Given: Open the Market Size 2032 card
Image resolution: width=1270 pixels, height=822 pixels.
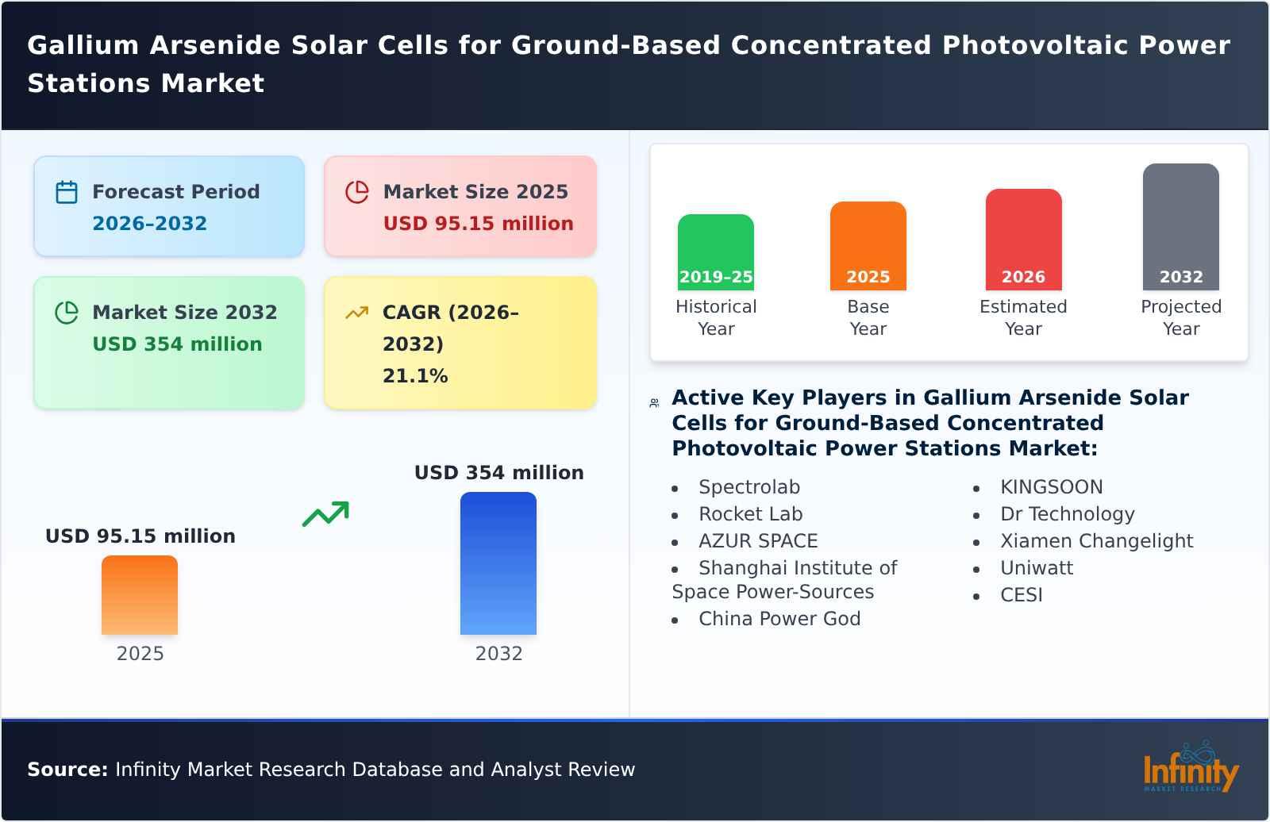Looking at the screenshot, I should coord(169,343).
